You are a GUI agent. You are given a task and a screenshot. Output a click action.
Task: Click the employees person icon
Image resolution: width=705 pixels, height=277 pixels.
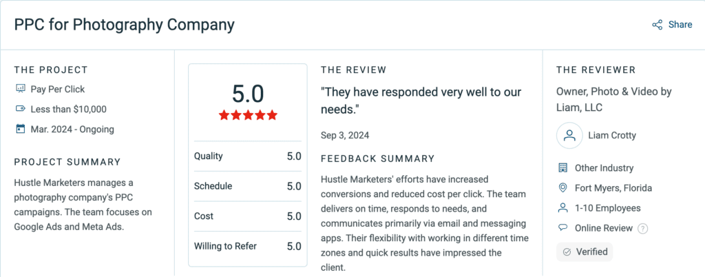click(562, 208)
